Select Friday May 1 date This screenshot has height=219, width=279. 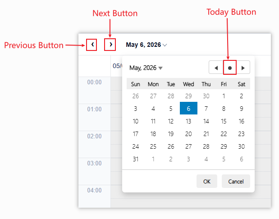point(224,96)
